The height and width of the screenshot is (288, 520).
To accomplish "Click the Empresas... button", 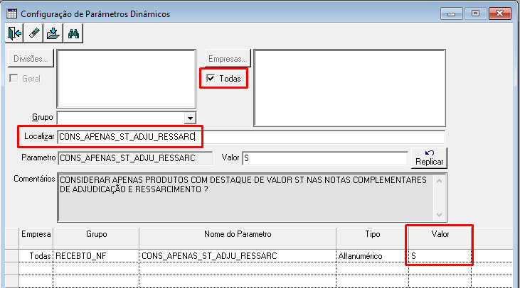I will [228, 59].
